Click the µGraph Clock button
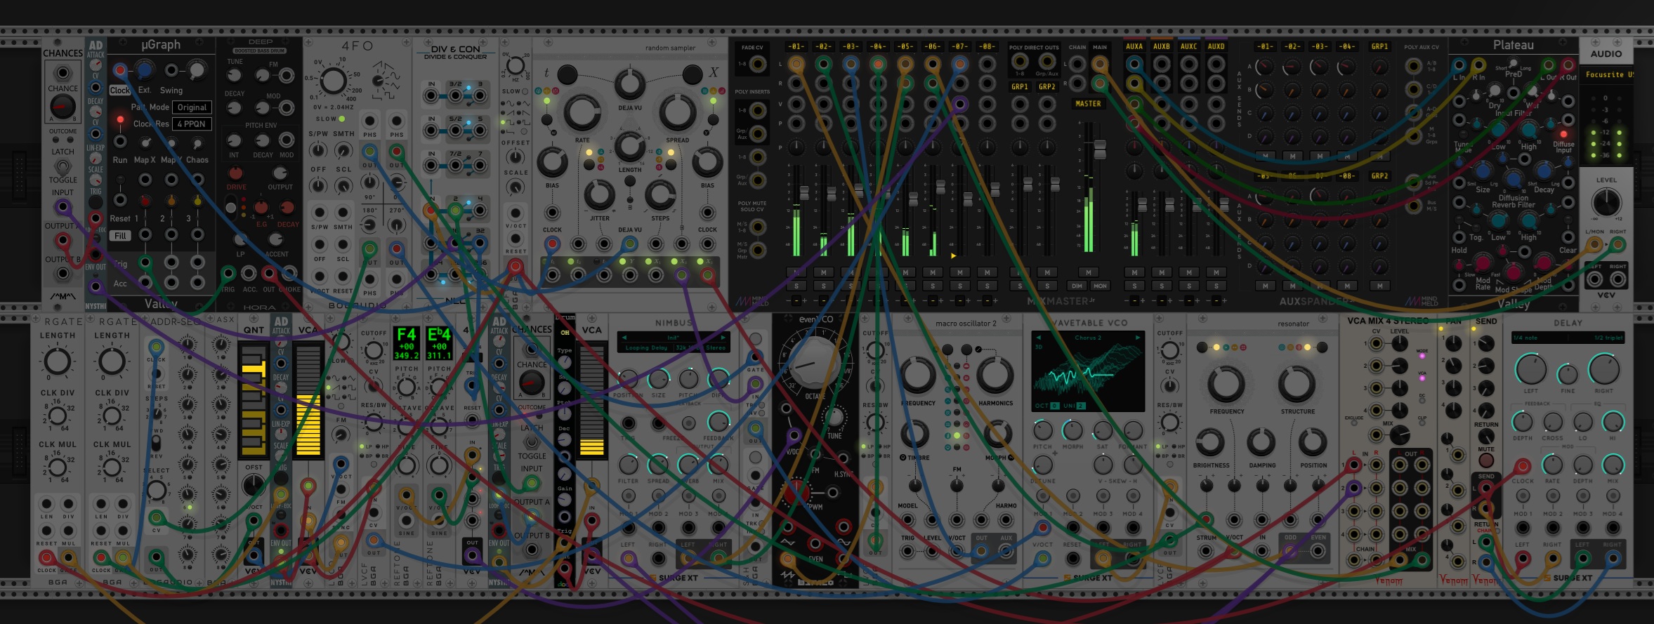Image resolution: width=1654 pixels, height=624 pixels. click(x=120, y=90)
